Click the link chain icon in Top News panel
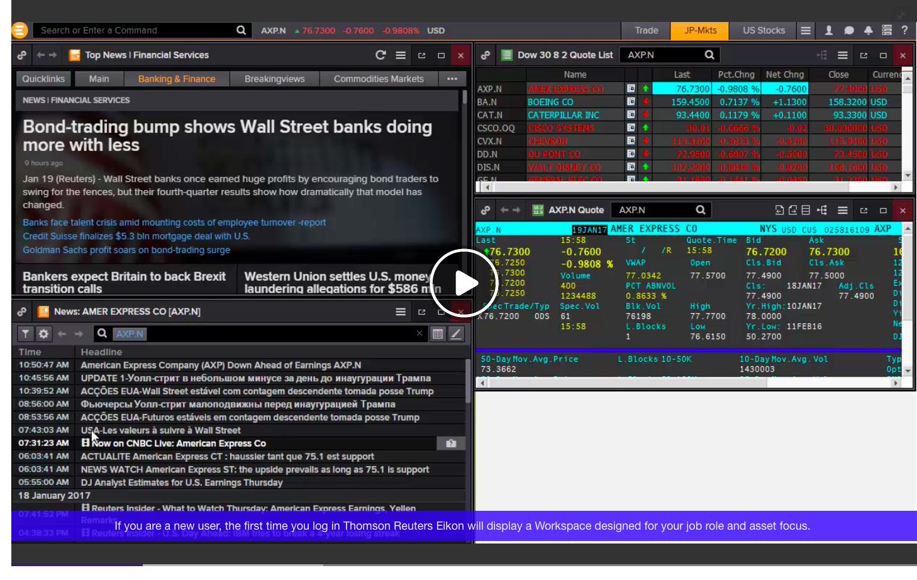Viewport: 917px width, 580px height. [22, 55]
